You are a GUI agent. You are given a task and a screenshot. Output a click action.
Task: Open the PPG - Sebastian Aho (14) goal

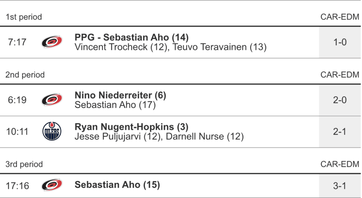[132, 37]
